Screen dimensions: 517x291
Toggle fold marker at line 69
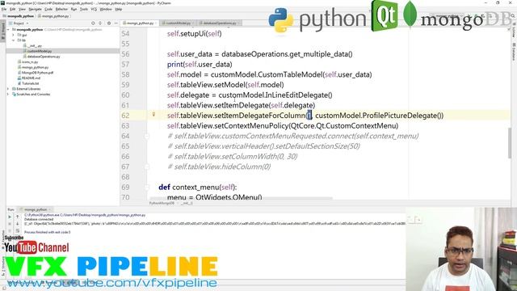[x=147, y=187]
